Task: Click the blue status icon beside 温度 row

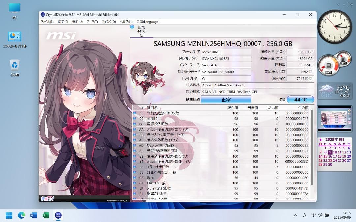Action: pyautogui.click(x=134, y=178)
